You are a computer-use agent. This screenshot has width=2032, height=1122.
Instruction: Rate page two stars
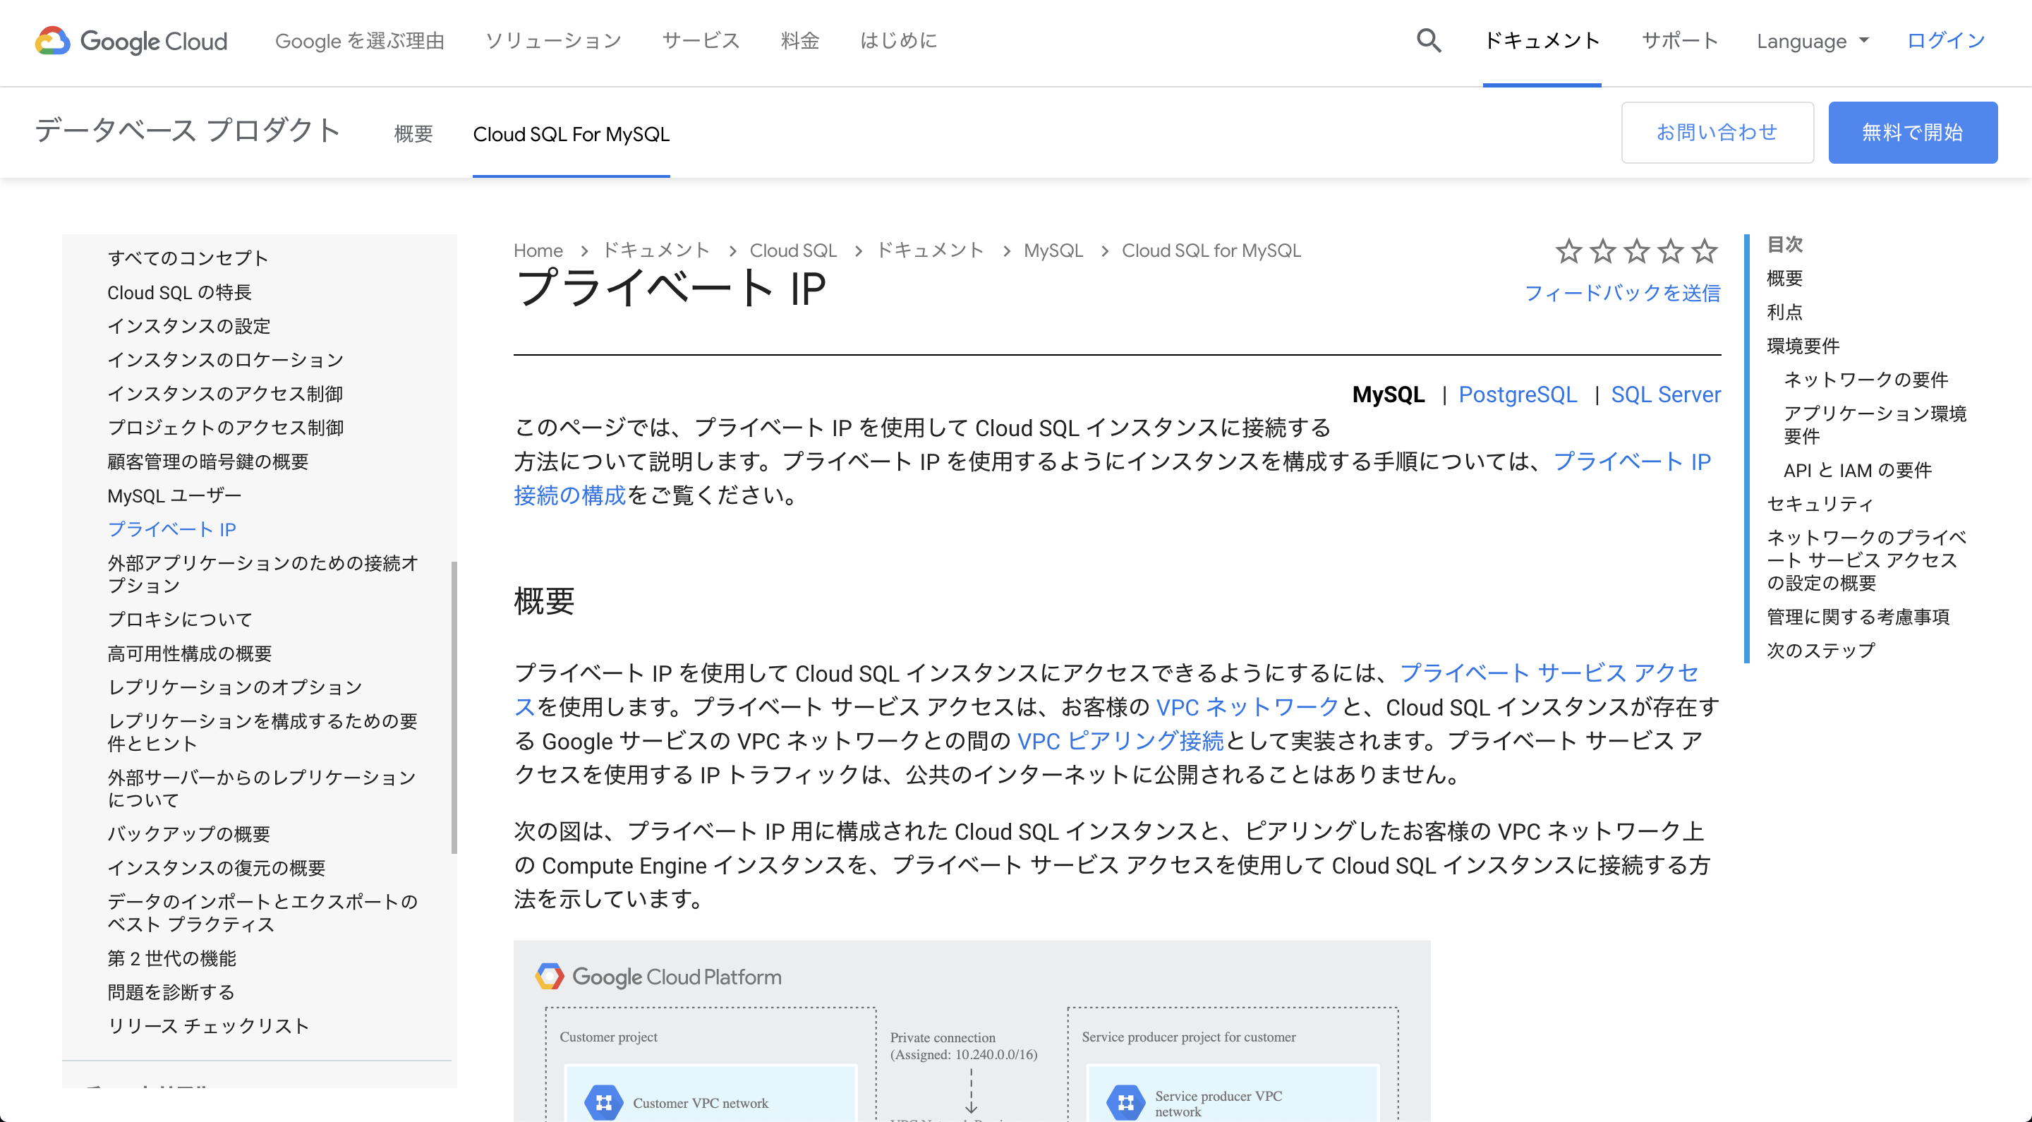[x=1602, y=252]
